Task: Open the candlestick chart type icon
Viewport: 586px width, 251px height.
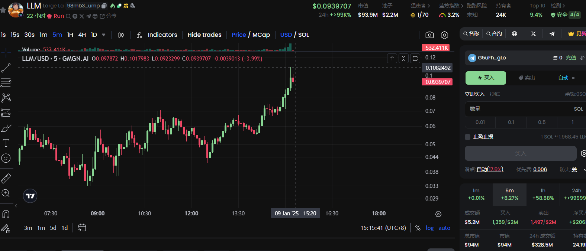Action: [121, 35]
